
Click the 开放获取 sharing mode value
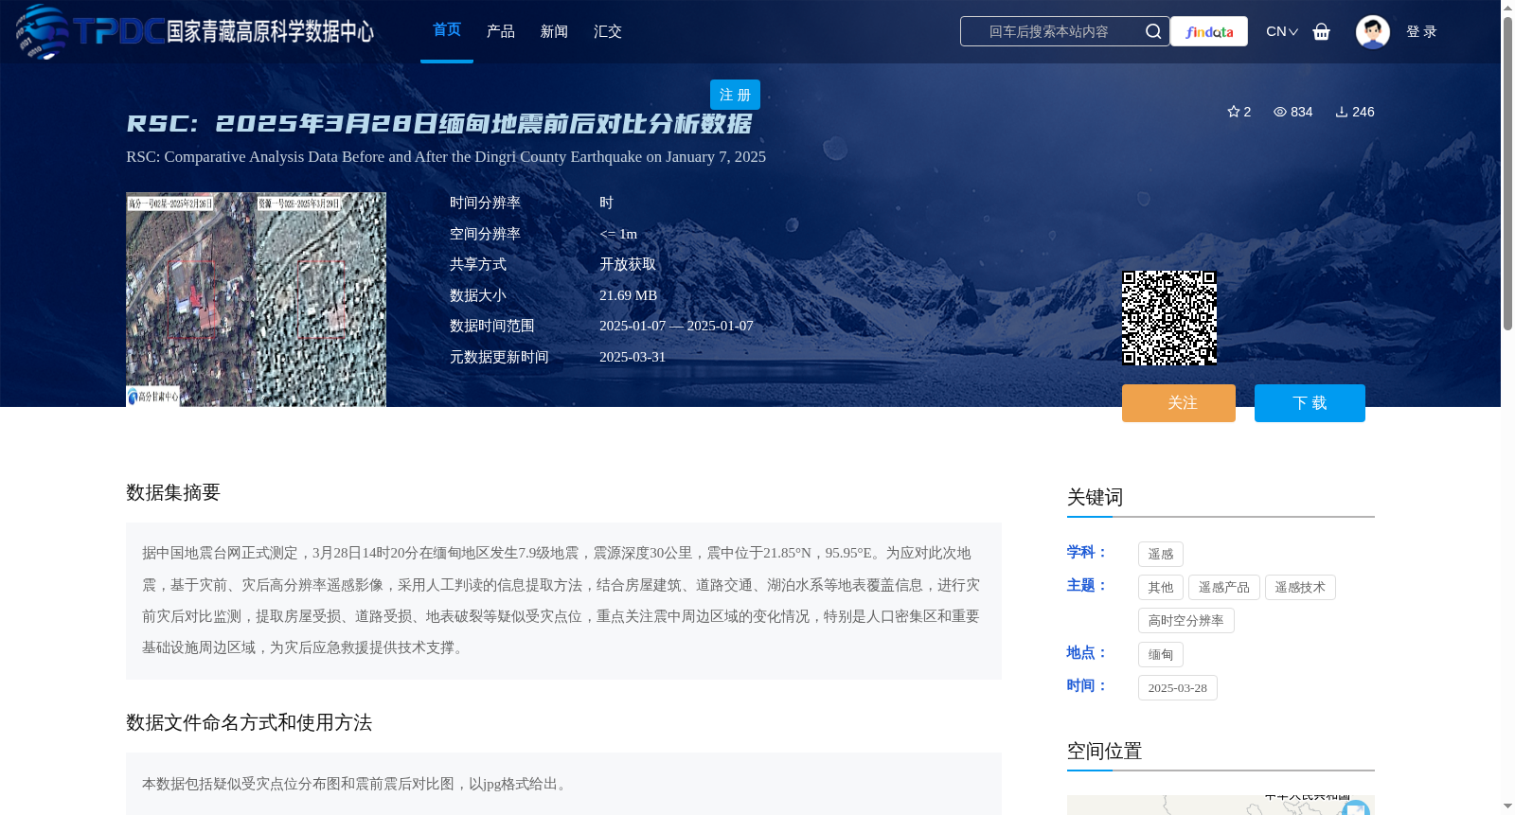[x=628, y=264]
